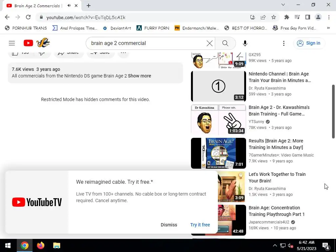Click Try it free for YouTube TV
This screenshot has width=336, height=252.
pyautogui.click(x=200, y=225)
